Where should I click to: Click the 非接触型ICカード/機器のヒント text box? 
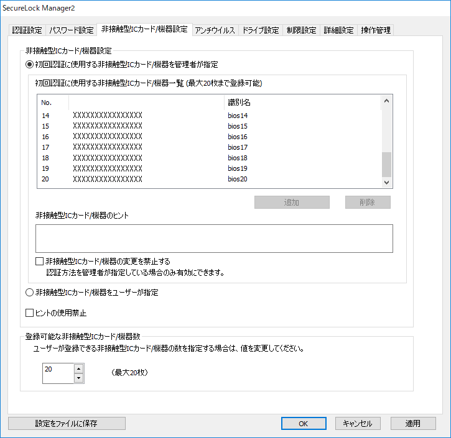pyautogui.click(x=214, y=239)
